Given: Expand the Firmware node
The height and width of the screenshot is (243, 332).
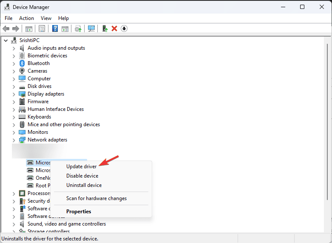Looking at the screenshot, I should pyautogui.click(x=14, y=102).
